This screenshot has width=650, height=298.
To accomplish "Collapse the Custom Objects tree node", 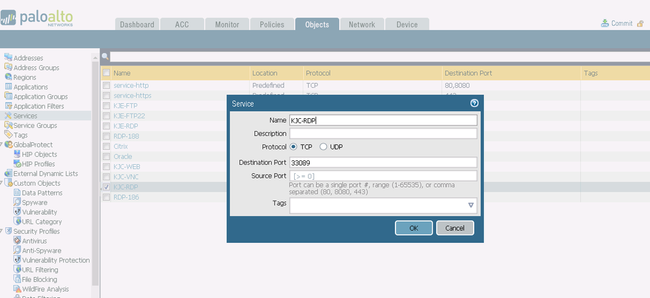I will point(2,183).
